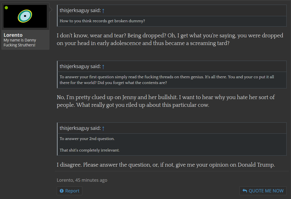Click the Report button

point(69,191)
